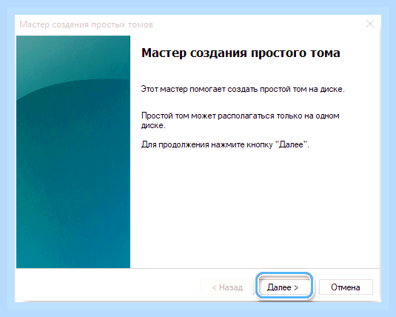Click the window title "Мастер создания простых томов"
This screenshot has width=396, height=317.
(x=86, y=24)
